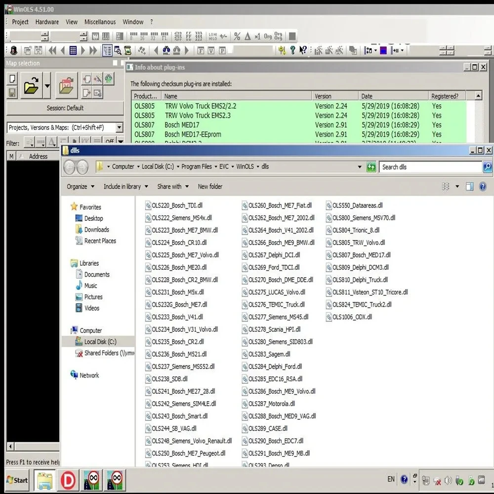Toggle the filter Off button
Image resolution: width=494 pixels, height=494 pixels.
click(x=110, y=142)
